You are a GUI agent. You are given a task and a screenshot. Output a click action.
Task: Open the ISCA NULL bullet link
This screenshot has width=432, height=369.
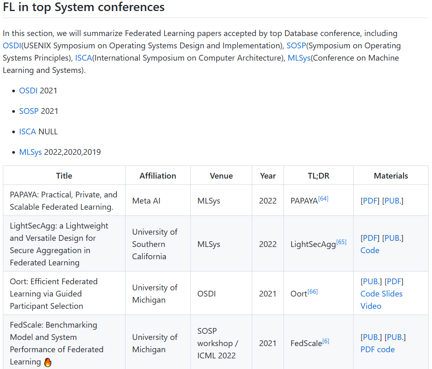point(27,131)
